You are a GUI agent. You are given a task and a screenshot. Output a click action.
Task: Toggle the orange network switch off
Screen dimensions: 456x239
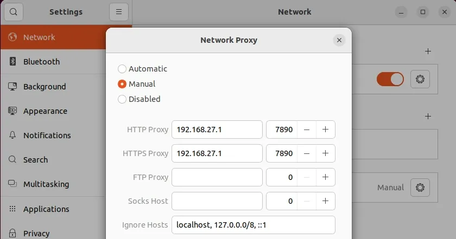click(x=390, y=79)
